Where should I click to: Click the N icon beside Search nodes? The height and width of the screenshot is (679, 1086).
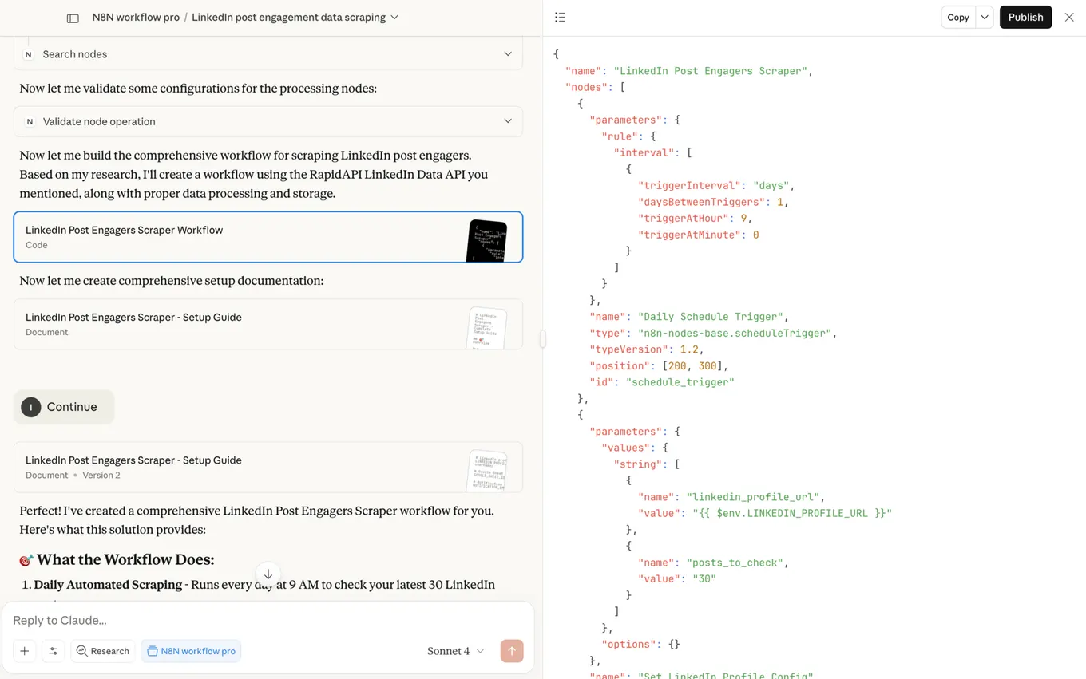[x=29, y=54]
